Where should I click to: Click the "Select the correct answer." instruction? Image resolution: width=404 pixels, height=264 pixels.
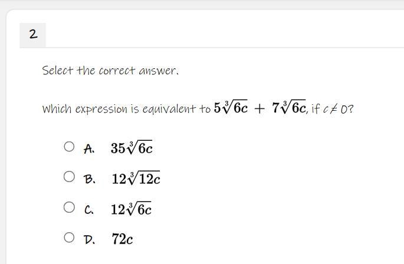coord(110,70)
